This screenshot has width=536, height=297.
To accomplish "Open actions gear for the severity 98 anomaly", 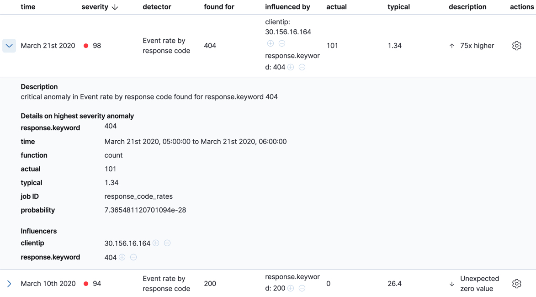I will point(516,46).
